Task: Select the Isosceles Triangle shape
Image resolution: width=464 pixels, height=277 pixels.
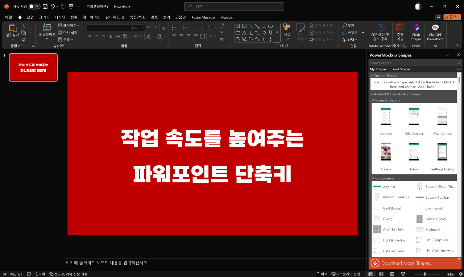Action: (244, 33)
